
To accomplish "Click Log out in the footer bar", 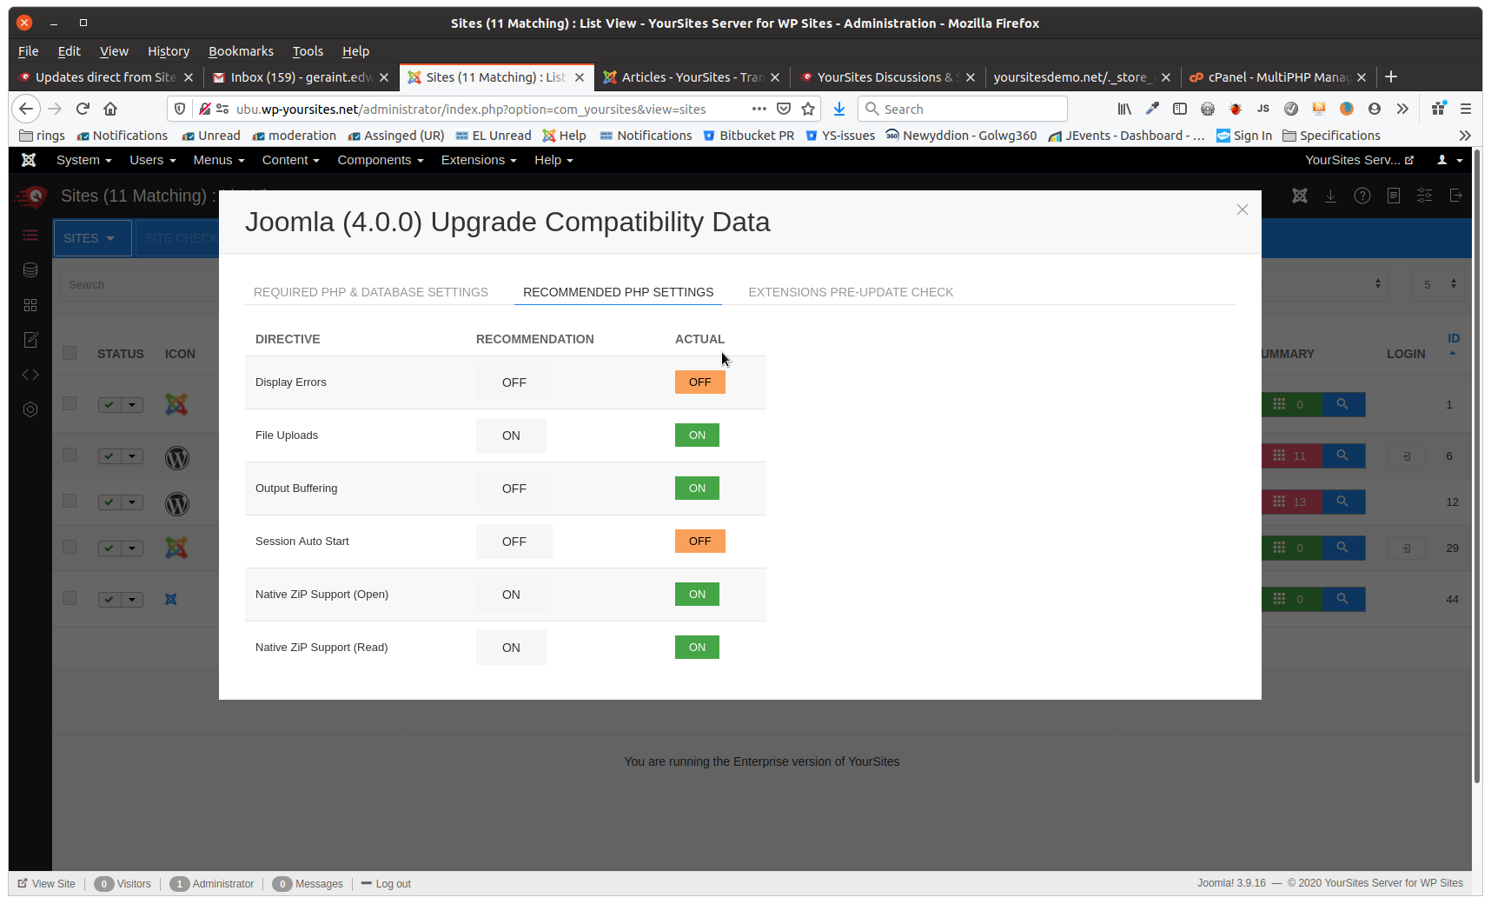I will 386,884.
